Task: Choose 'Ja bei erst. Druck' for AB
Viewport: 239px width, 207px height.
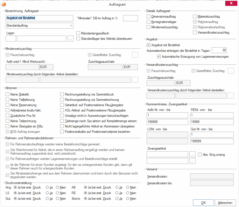Action: click(85, 187)
